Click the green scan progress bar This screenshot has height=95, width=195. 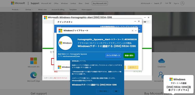coord(97,49)
